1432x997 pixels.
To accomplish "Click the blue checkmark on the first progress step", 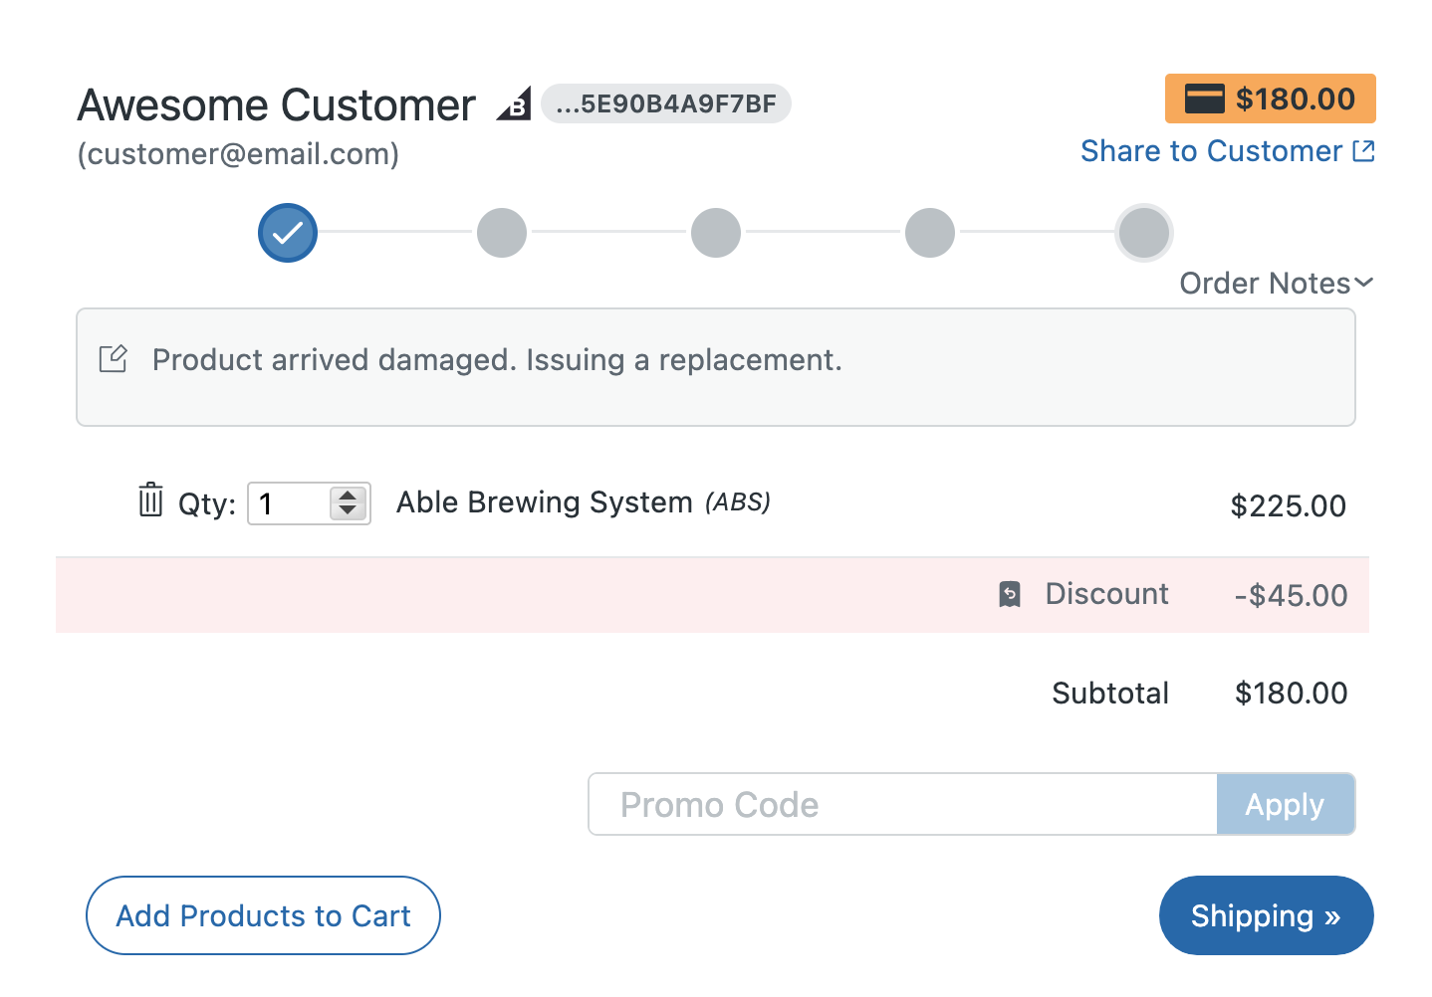I will click(x=287, y=232).
